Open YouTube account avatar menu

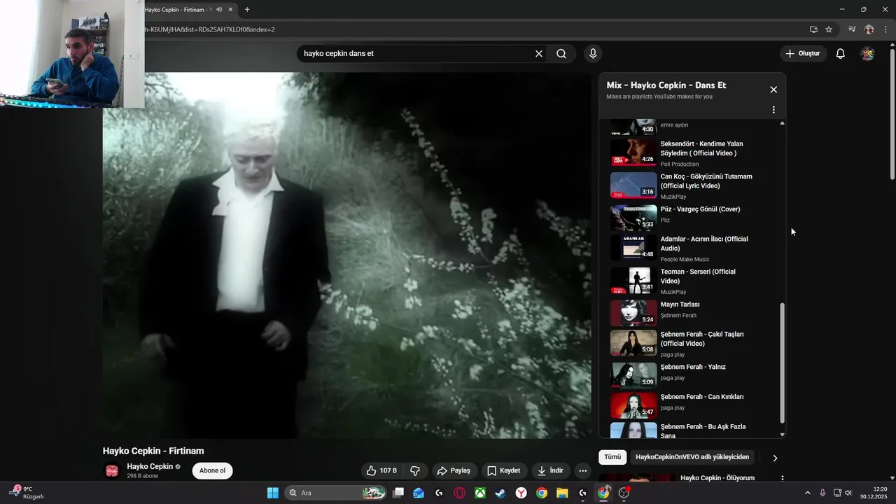pos(867,54)
